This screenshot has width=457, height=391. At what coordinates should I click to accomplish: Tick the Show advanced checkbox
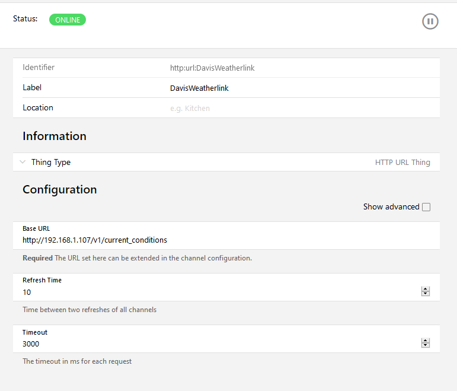click(x=426, y=207)
